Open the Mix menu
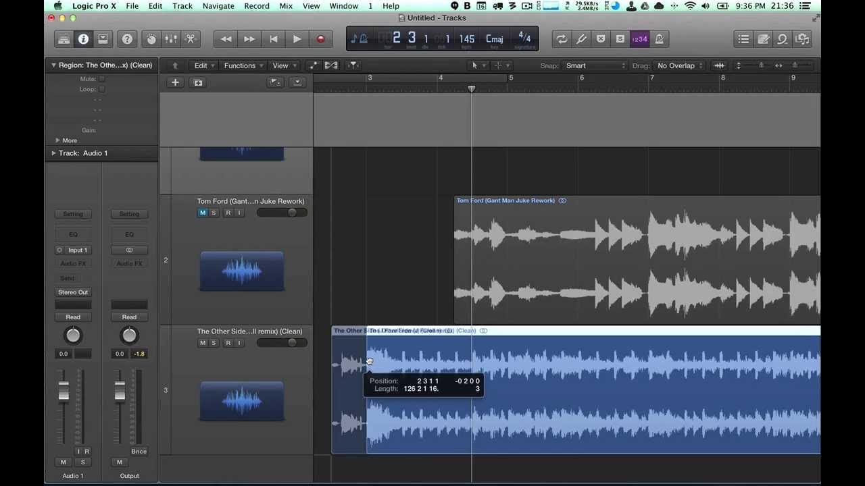The image size is (865, 486). (286, 6)
